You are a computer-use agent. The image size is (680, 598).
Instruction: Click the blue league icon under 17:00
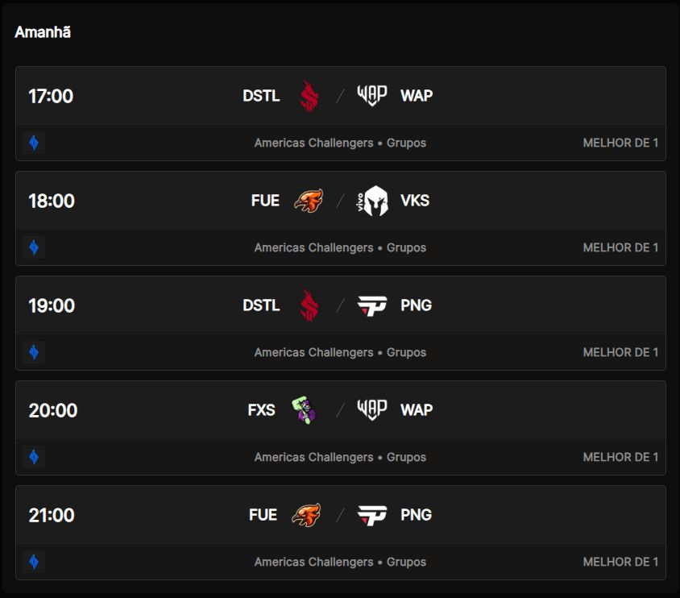34,143
